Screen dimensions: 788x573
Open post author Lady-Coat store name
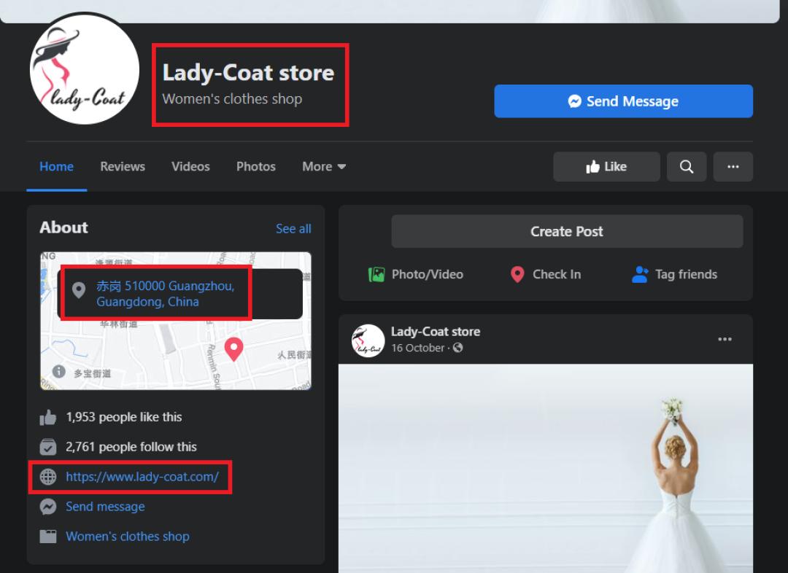tap(435, 332)
